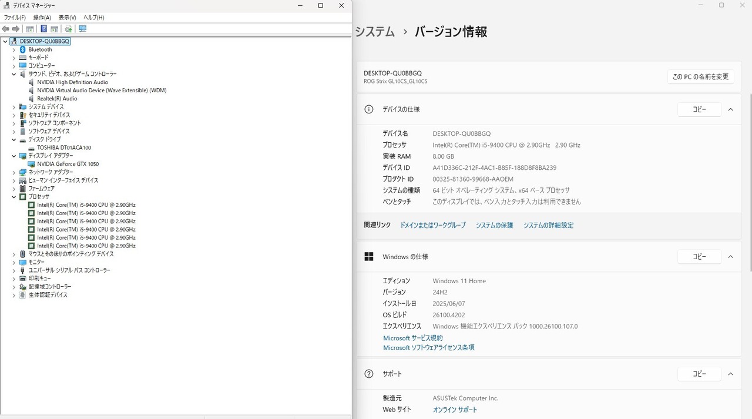Screen dimensions: 752x419
Task: Open help via the blue question mark icon
Action: 43,29
